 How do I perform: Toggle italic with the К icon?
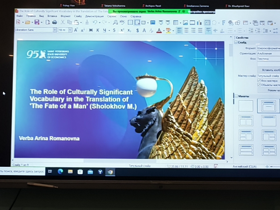97,30
